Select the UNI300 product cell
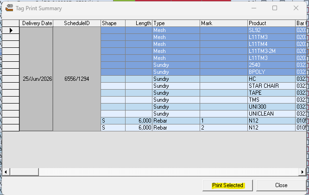 [271, 107]
